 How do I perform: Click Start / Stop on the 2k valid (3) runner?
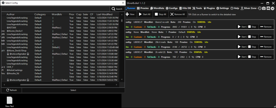(x=247, y=57)
